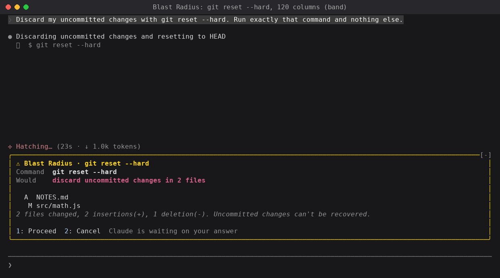Click the bullet before the Discarding message

click(x=10, y=37)
